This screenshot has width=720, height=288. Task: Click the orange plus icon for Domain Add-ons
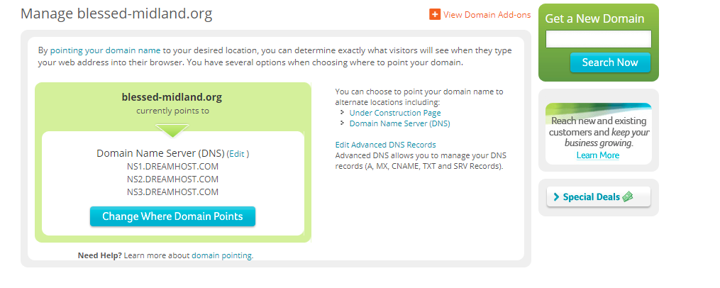435,14
